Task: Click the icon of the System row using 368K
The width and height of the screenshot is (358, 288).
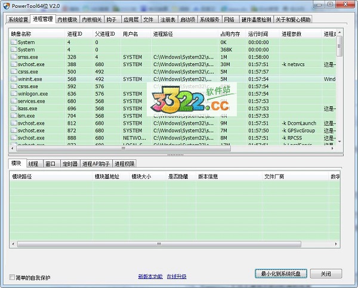Action: (x=14, y=49)
